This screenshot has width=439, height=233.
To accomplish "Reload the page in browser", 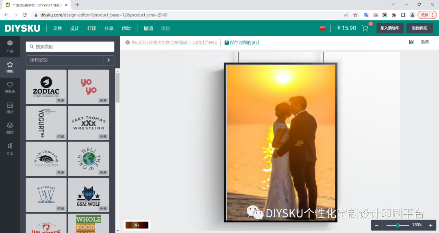I will click(x=25, y=15).
